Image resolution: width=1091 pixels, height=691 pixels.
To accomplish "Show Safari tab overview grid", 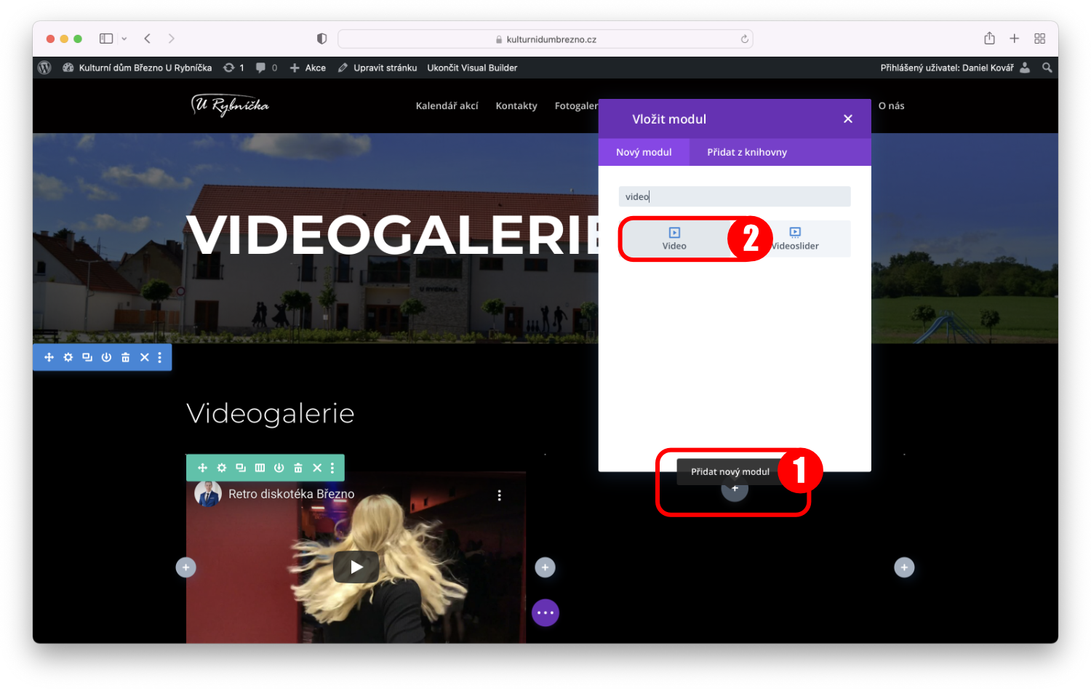I will [1039, 39].
